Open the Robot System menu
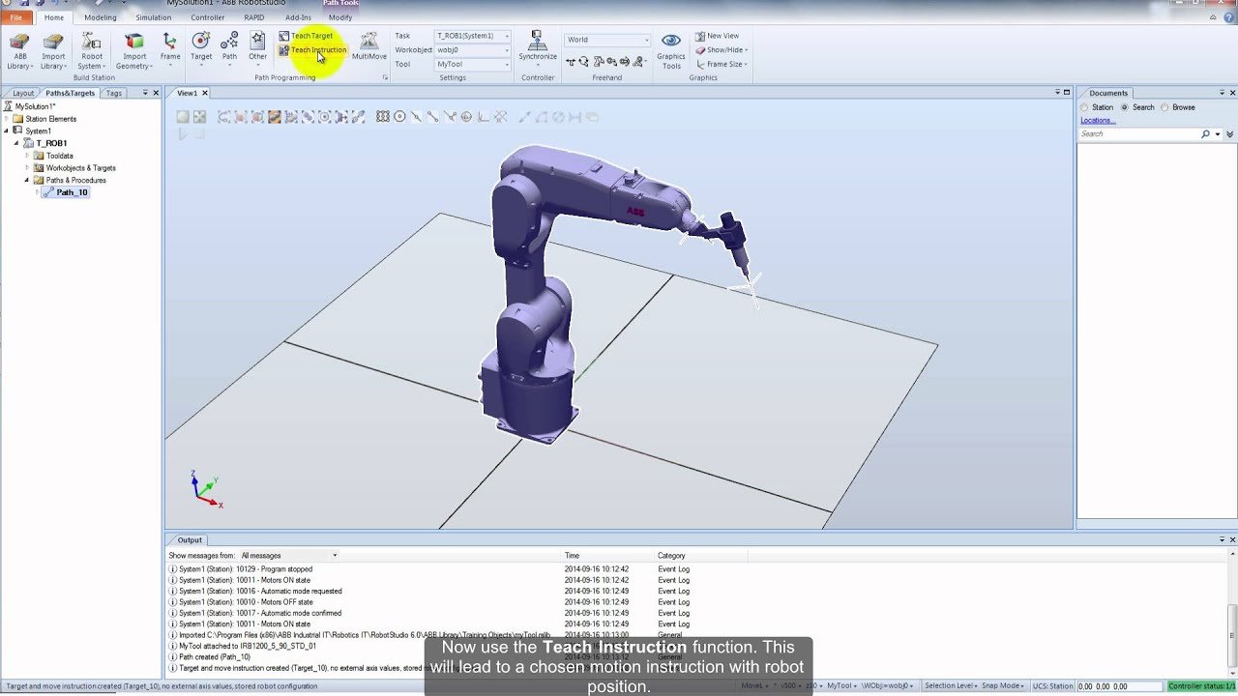This screenshot has width=1238, height=696. pyautogui.click(x=92, y=50)
